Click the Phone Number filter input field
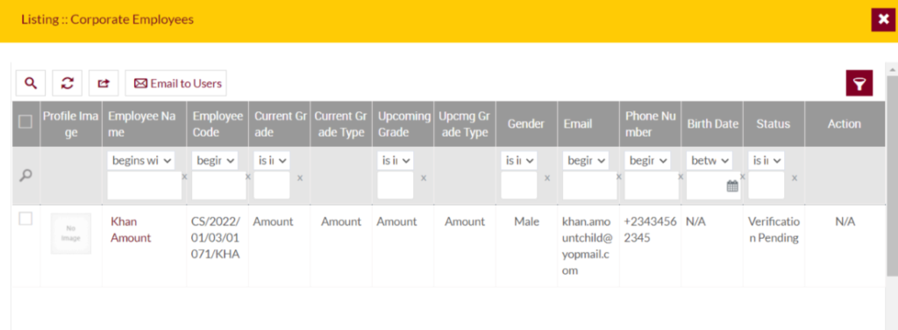Screen dimensions: 898x330 (x=652, y=186)
